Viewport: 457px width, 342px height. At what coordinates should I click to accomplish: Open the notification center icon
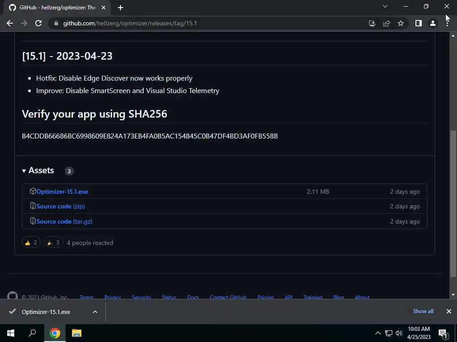443,334
